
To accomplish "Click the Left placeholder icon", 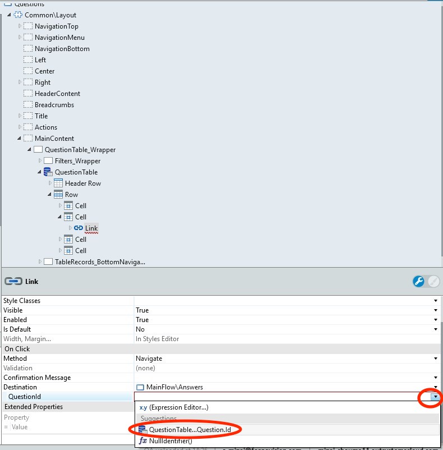I will (28, 59).
